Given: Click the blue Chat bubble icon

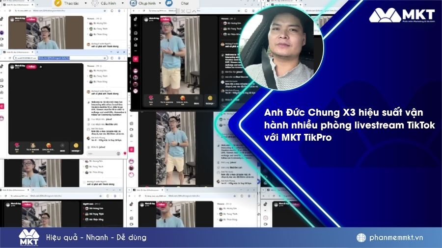Looking at the screenshot, I should [169, 3].
